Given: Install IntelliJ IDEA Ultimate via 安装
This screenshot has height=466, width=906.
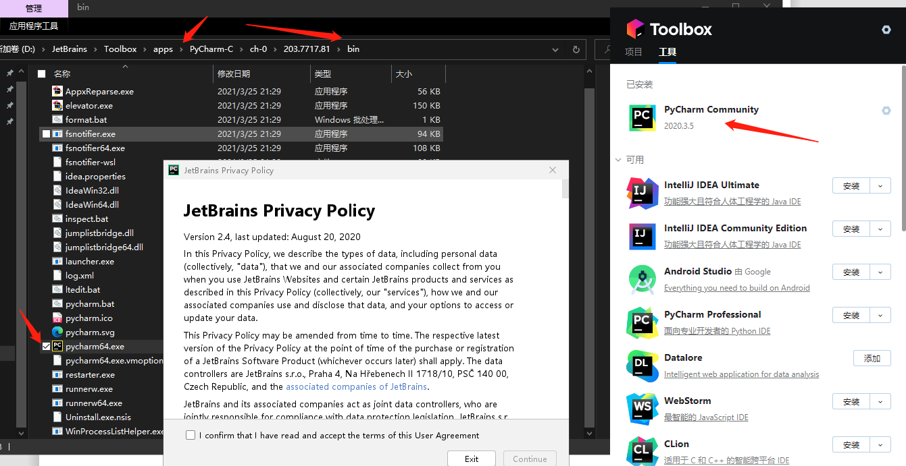Looking at the screenshot, I should pos(851,186).
